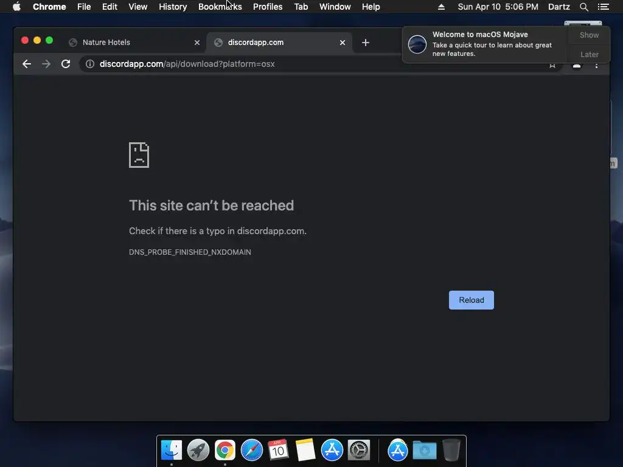
Task: Open the Window menu
Action: point(335,7)
